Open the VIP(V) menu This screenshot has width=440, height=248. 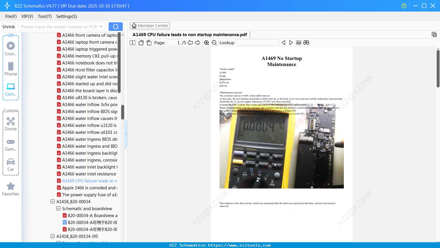point(27,16)
